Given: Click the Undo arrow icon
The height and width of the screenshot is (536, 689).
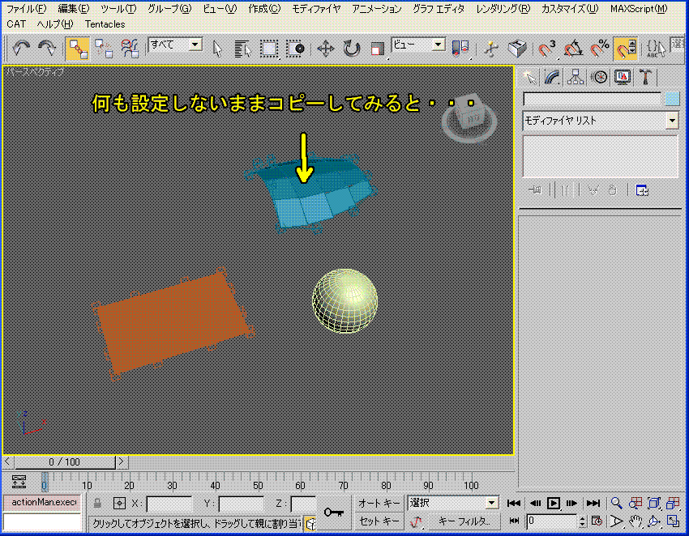Looking at the screenshot, I should 21,48.
